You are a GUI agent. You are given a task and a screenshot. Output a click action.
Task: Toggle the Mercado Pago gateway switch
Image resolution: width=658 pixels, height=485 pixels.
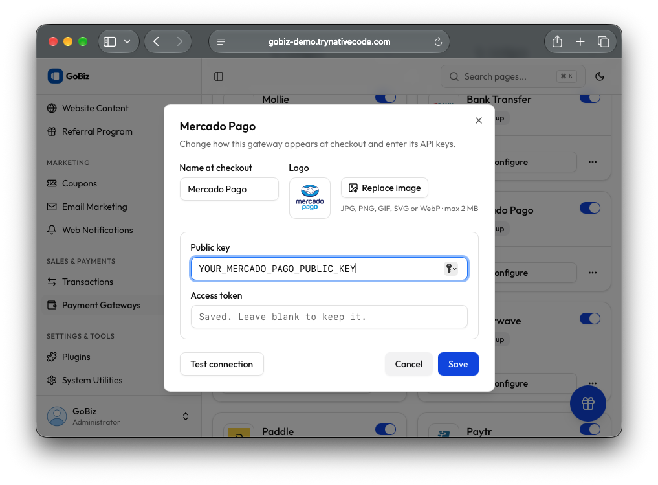click(x=590, y=208)
